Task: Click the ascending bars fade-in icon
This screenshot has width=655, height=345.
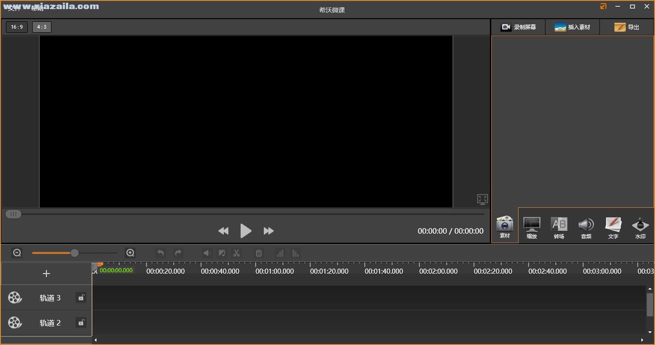Action: coord(280,253)
